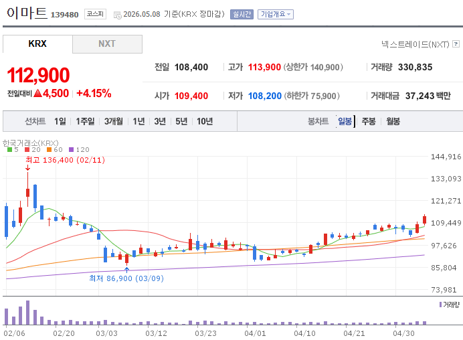Screen dimensions: 463x340
Task: Click the volume value 330,835
Action: point(415,68)
